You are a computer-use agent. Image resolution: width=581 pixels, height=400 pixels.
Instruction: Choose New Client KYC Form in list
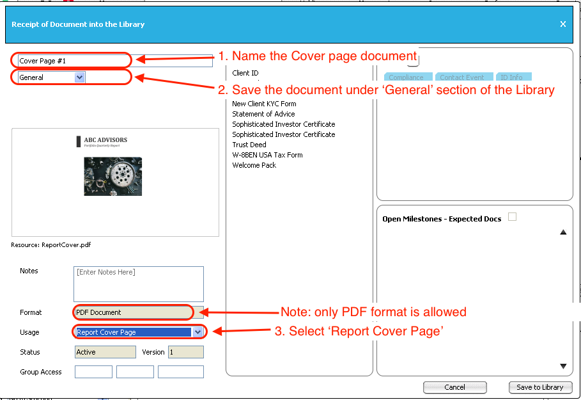264,104
